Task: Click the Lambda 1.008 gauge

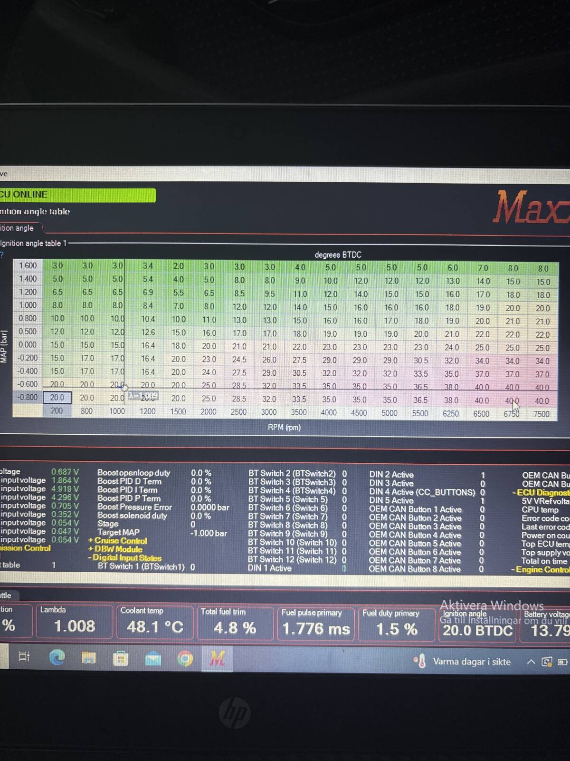Action: pyautogui.click(x=74, y=621)
